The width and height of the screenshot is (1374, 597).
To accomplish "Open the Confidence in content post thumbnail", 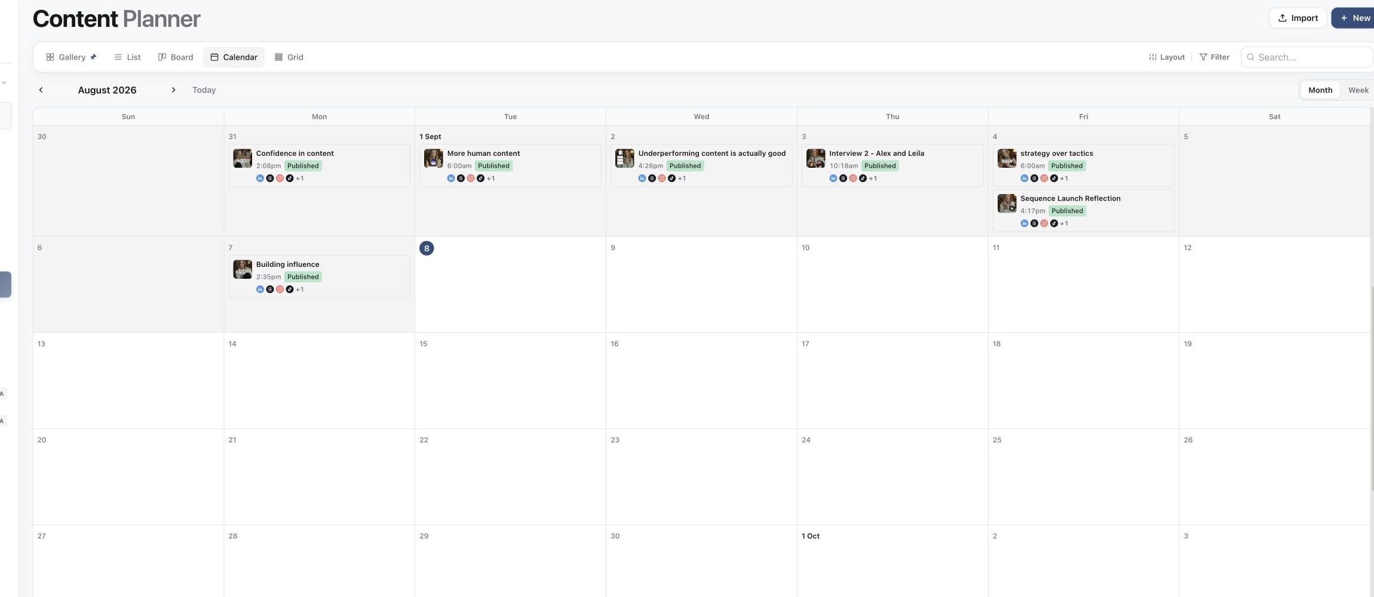I will coord(243,159).
